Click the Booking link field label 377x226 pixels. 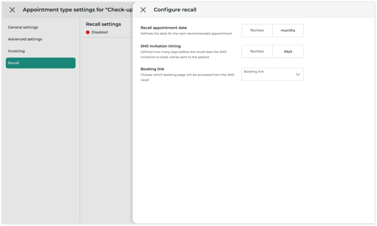[152, 68]
